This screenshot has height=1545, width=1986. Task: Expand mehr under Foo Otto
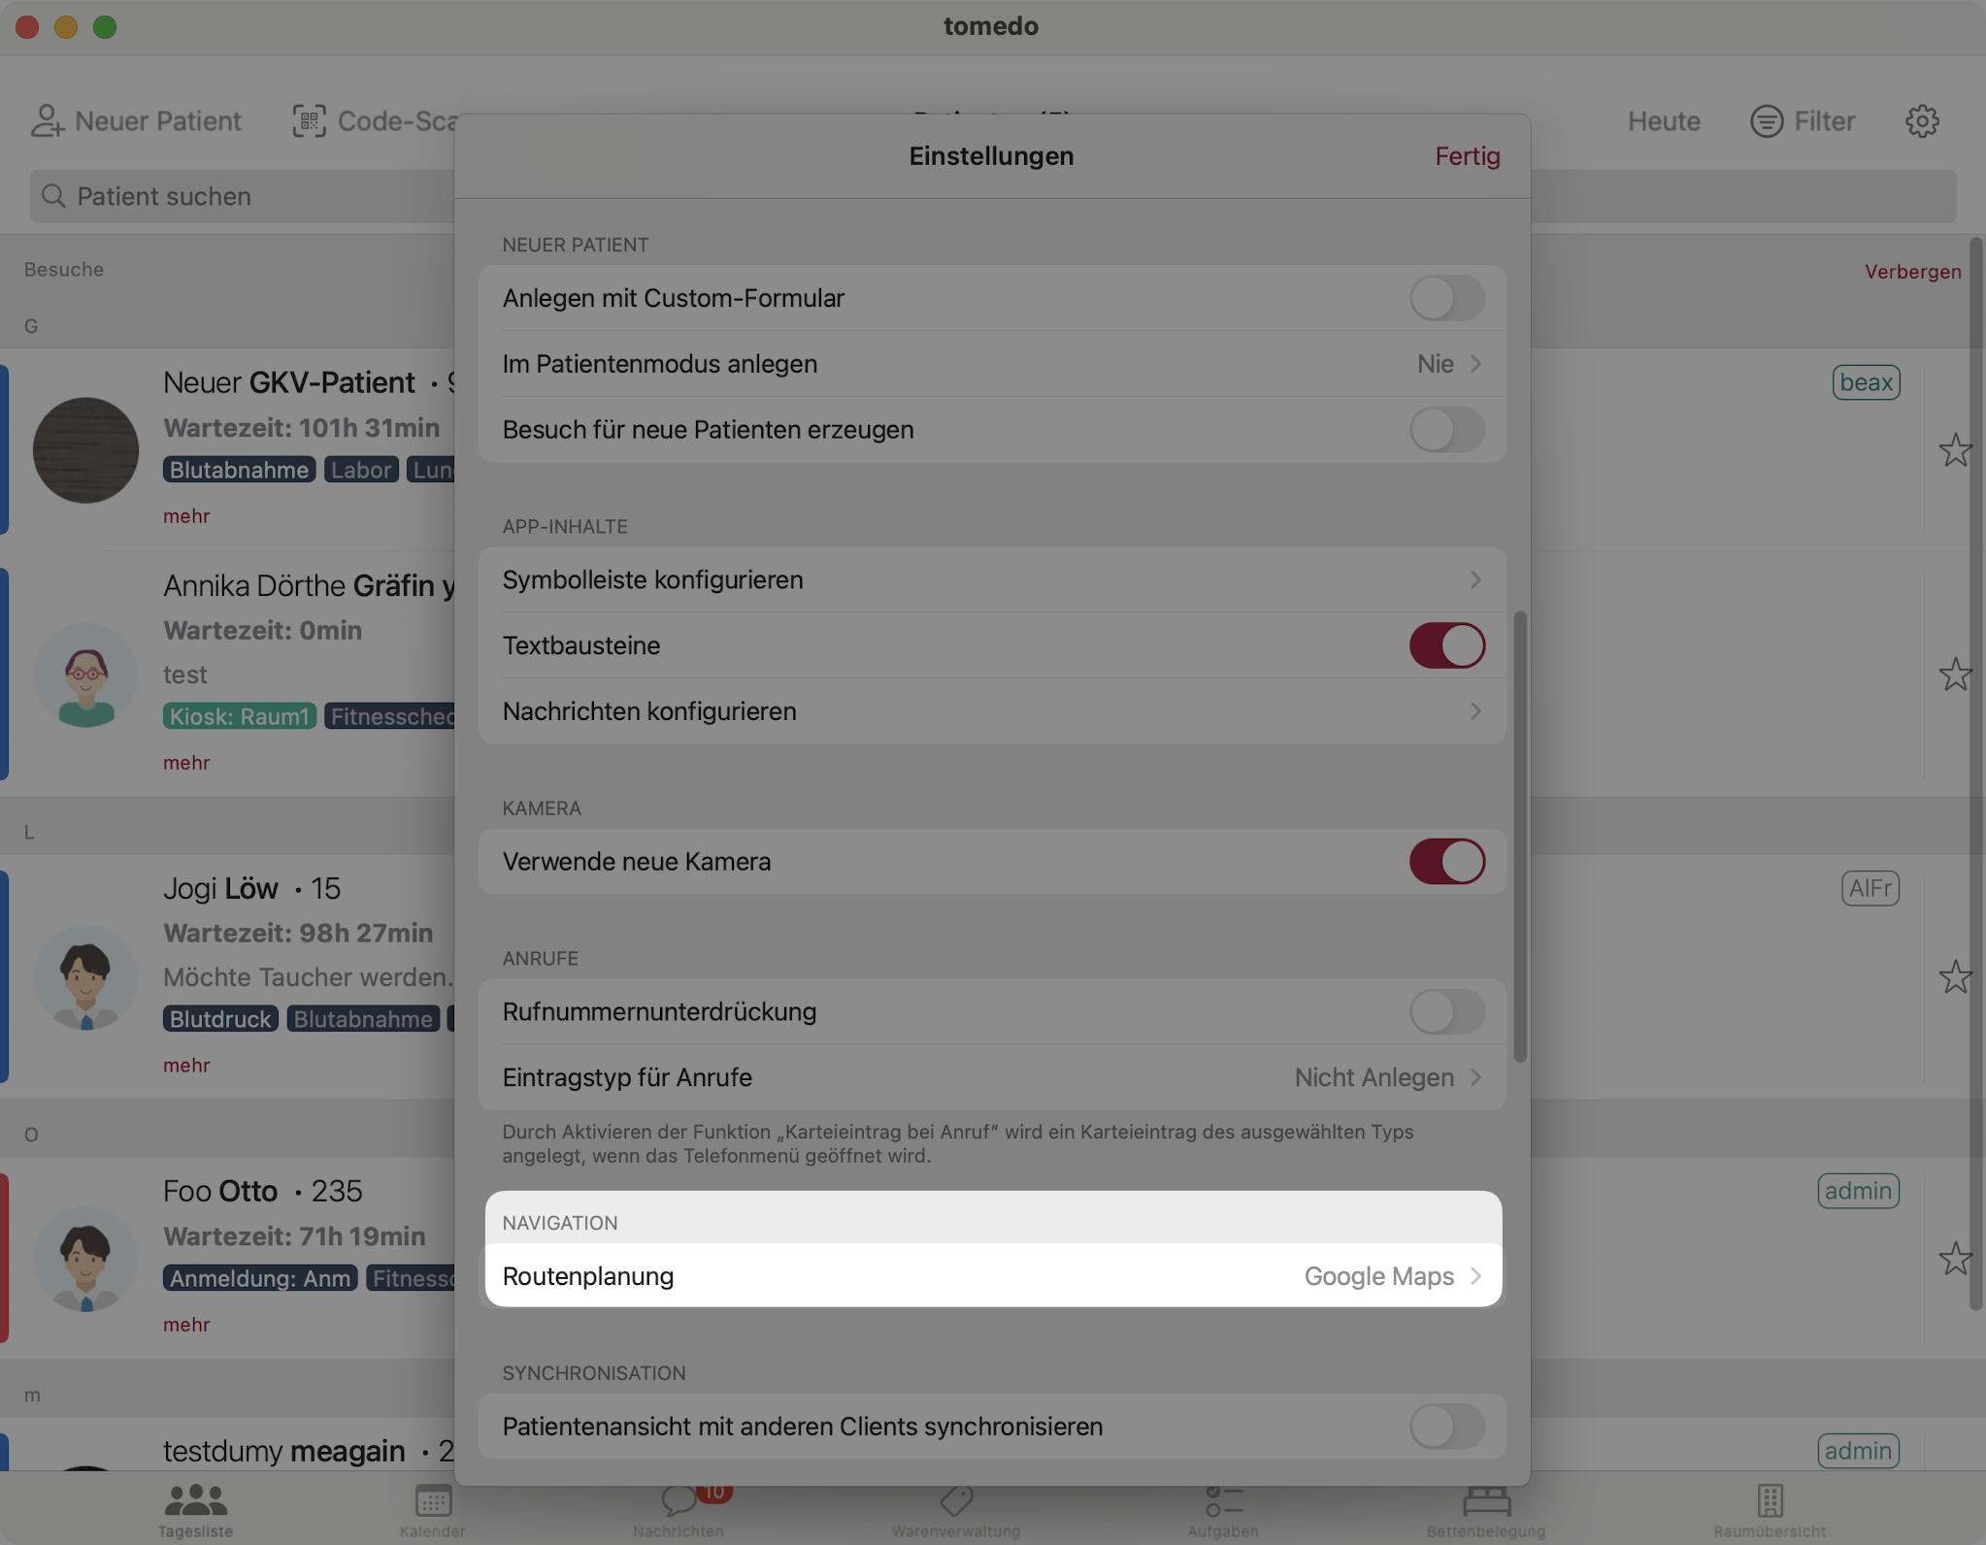click(x=186, y=1325)
